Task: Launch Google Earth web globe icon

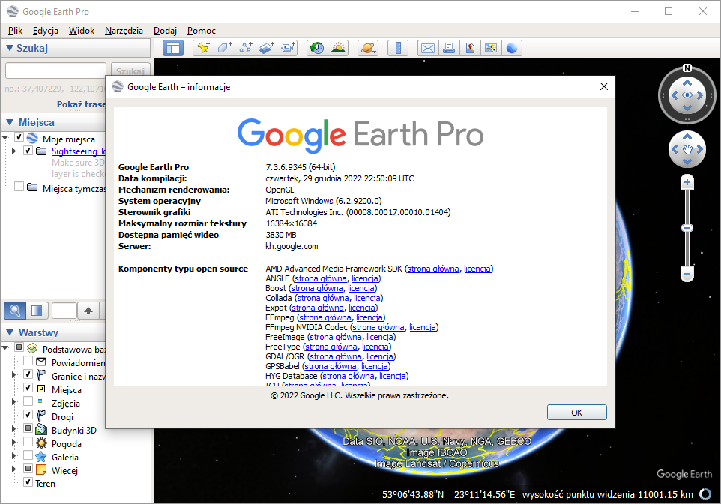Action: [512, 48]
